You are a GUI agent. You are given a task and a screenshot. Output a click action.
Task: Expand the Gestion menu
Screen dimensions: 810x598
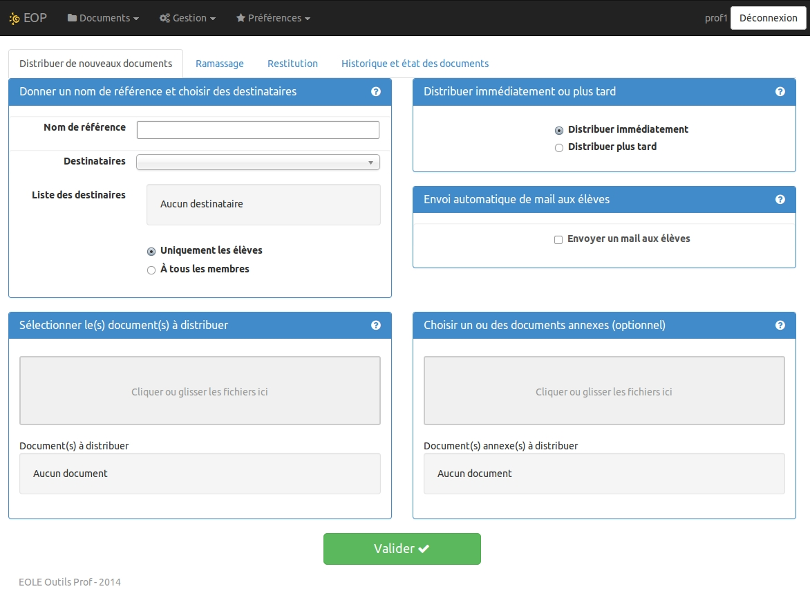click(187, 18)
